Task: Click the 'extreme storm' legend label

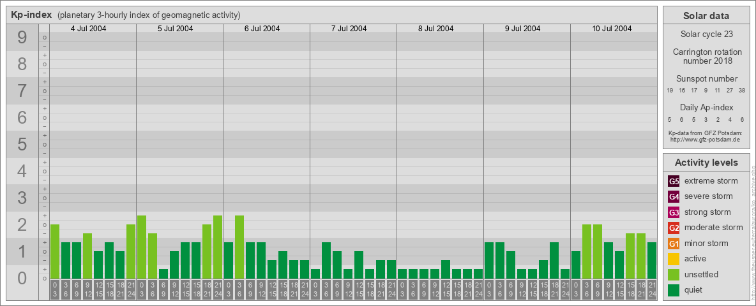Action: coord(711,181)
